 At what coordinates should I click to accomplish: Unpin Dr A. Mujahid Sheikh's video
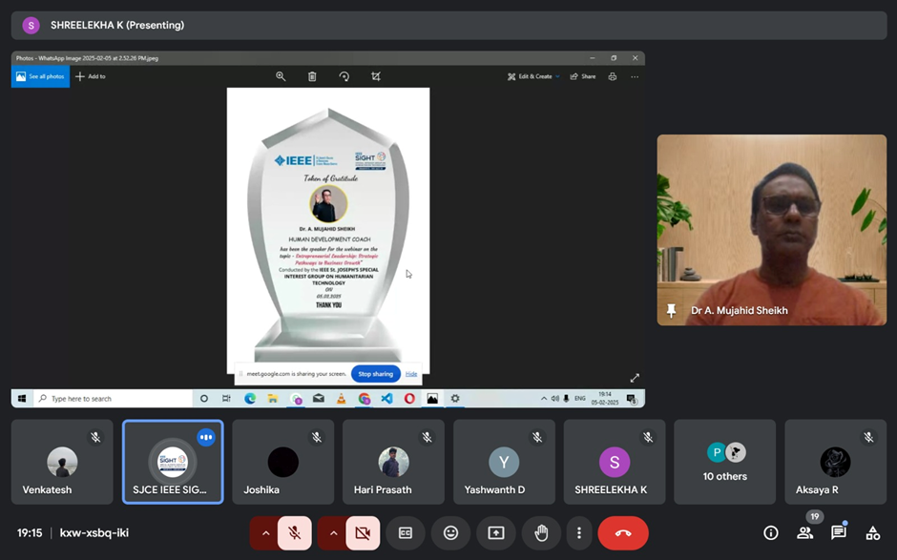pos(671,311)
